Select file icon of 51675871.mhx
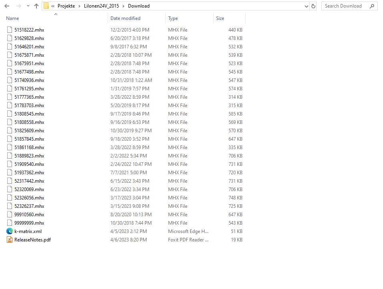Image resolution: width=383 pixels, height=289 pixels. pyautogui.click(x=10, y=55)
